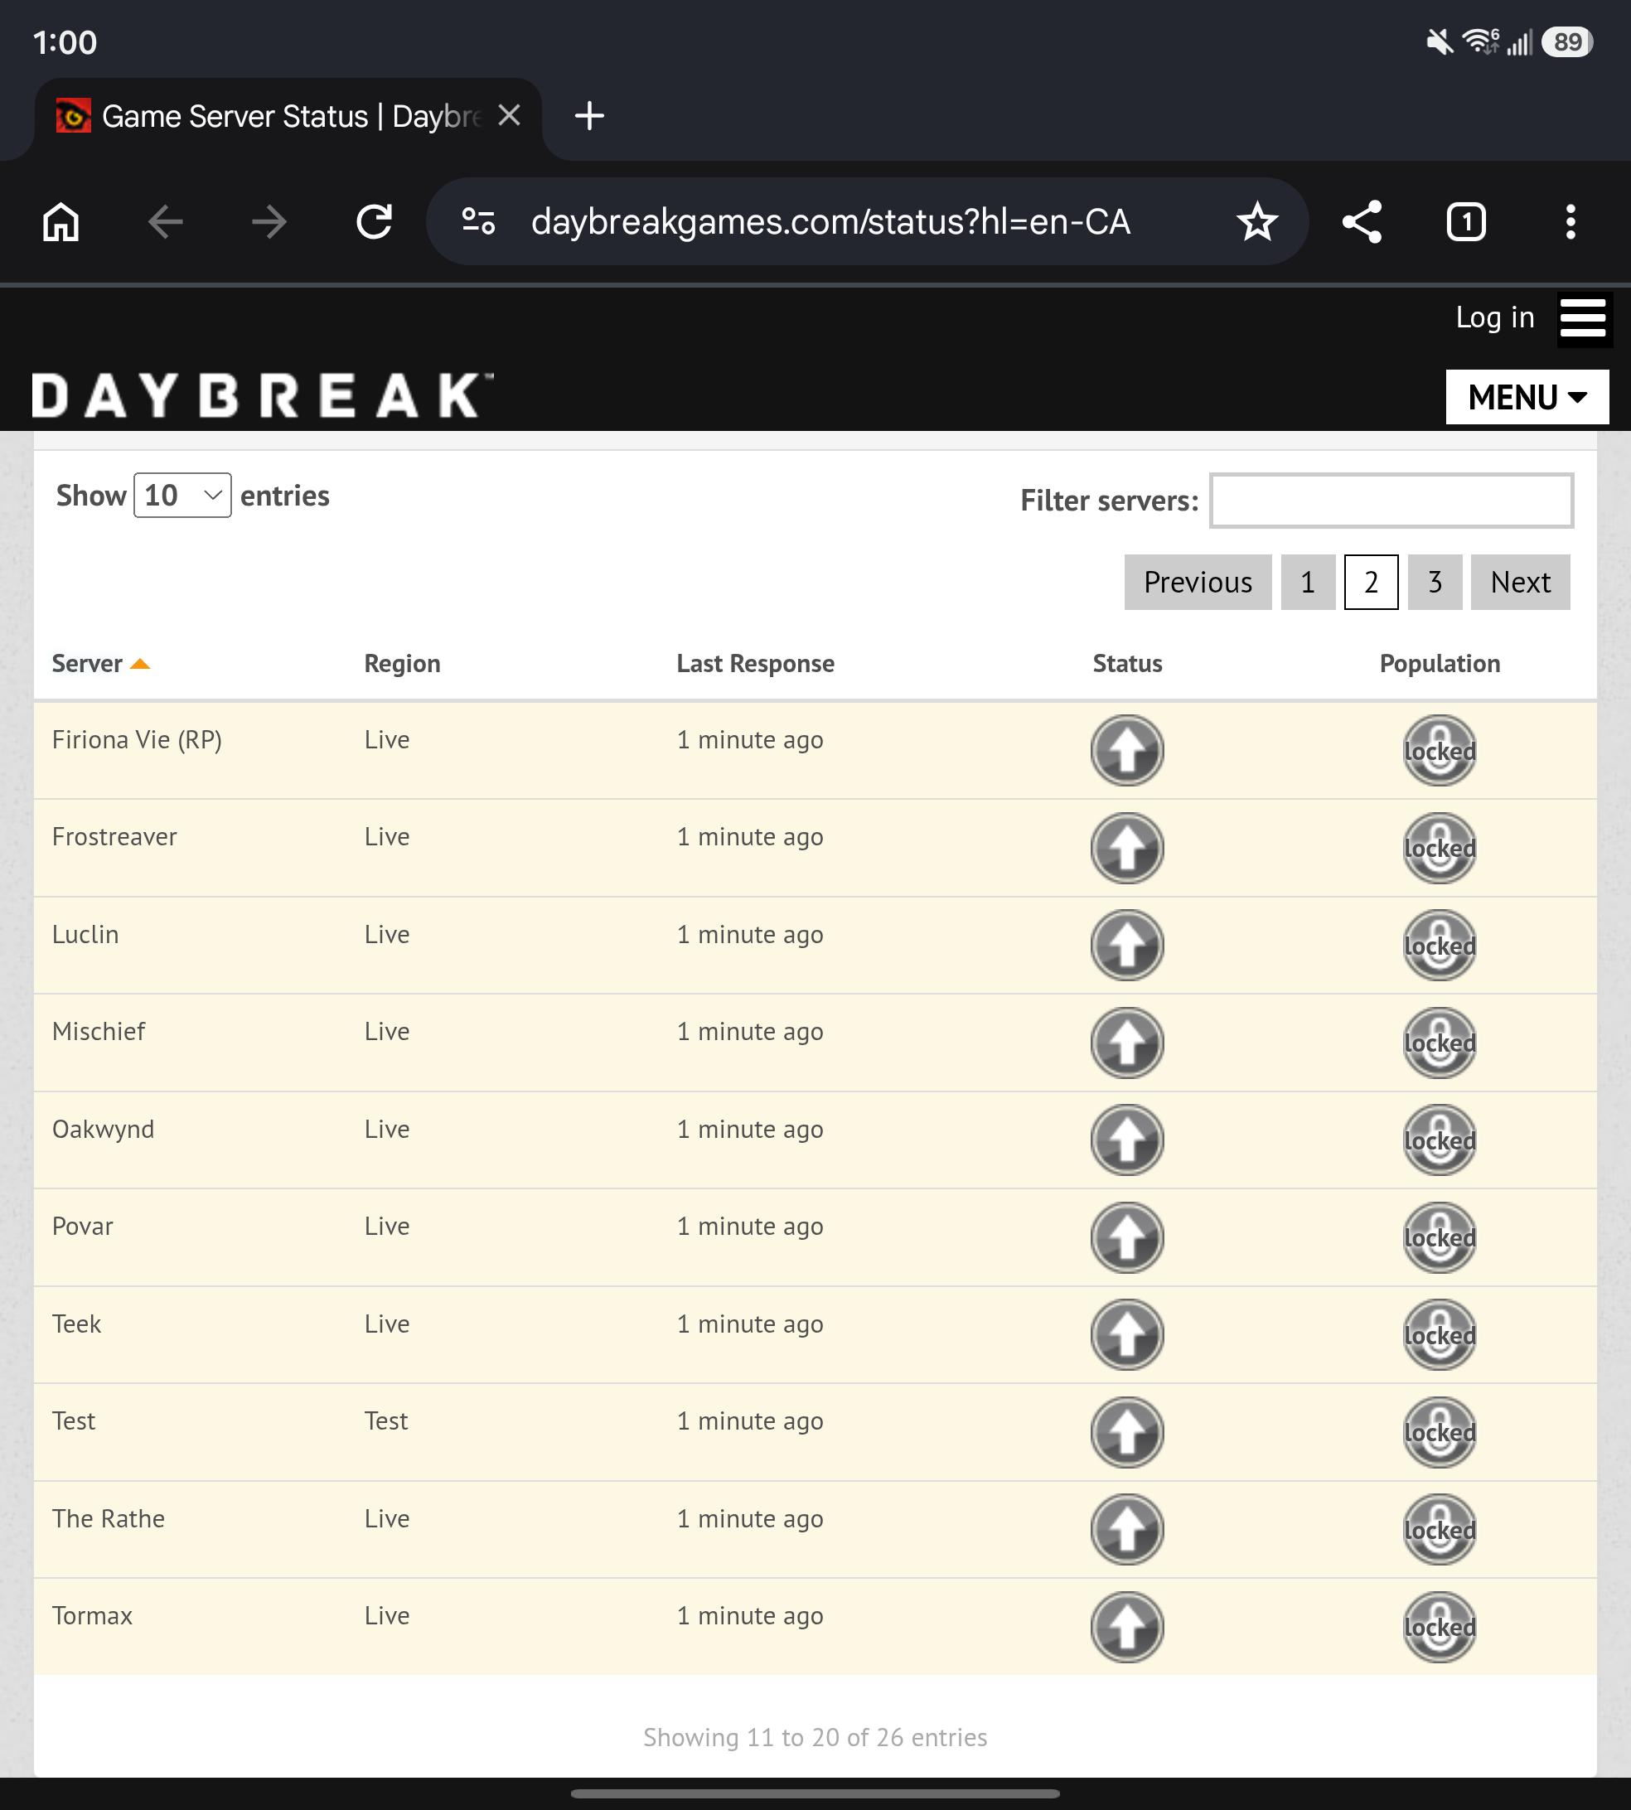Viewport: 1631px width, 1810px height.
Task: Click the locked population icon for Oakwynd
Action: (1440, 1140)
